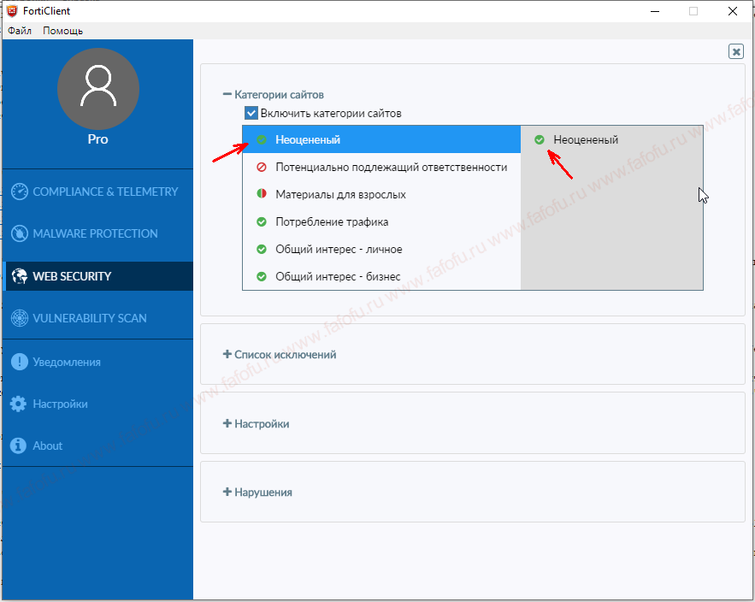Select Материалы для взрослых category
This screenshot has width=755, height=602.
point(382,194)
